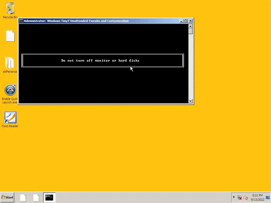Close the Tiny7 console window
The height and width of the screenshot is (203, 271).
(x=190, y=21)
